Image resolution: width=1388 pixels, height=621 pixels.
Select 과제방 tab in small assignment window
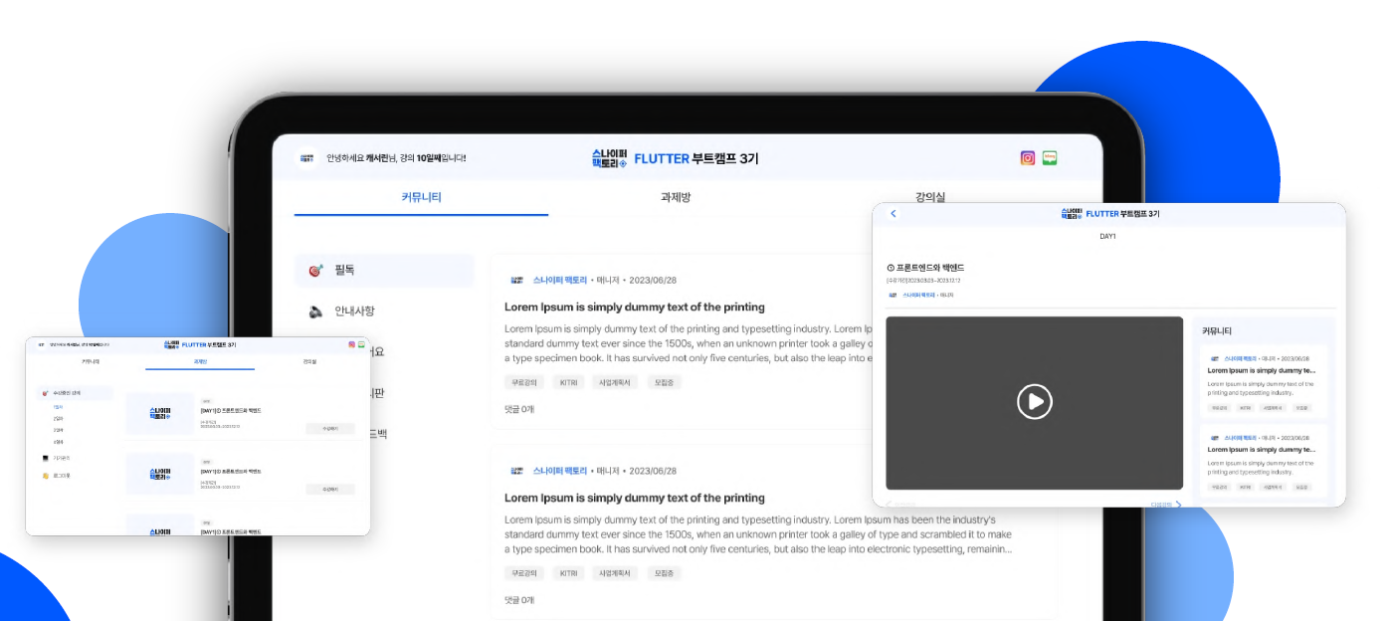(x=200, y=361)
